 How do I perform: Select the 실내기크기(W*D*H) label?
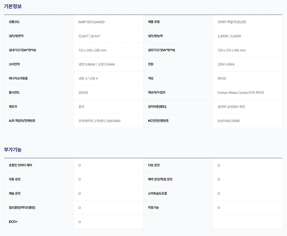(22, 50)
